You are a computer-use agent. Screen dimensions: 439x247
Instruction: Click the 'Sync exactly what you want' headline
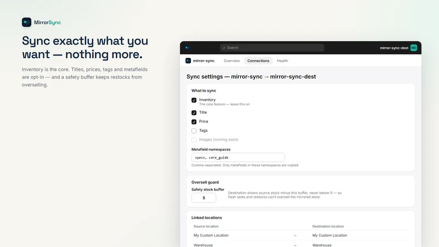(85, 47)
